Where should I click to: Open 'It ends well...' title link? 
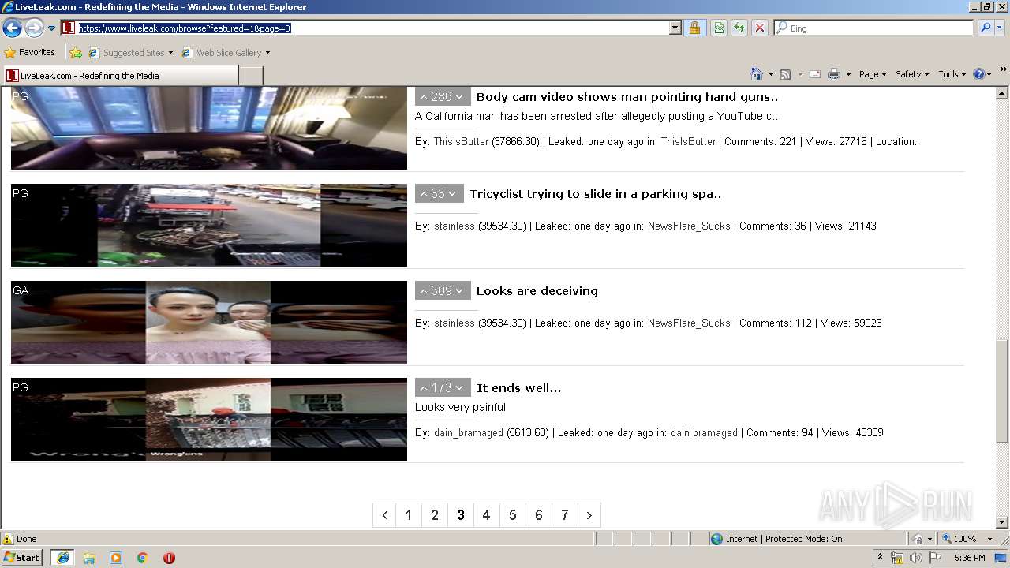point(519,388)
